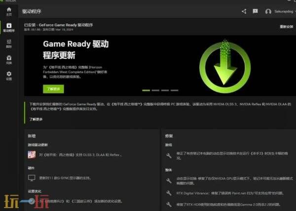
Task: Open the 了解更多 link below the description
Action: point(36,119)
